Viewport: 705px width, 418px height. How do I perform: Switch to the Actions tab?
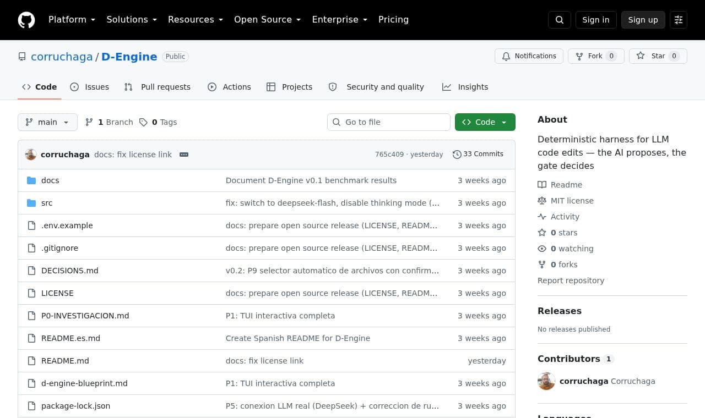click(229, 87)
